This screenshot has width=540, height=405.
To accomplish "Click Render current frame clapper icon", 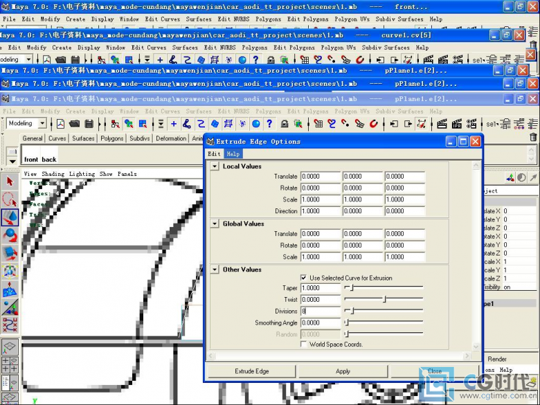I will pyautogui.click(x=442, y=124).
